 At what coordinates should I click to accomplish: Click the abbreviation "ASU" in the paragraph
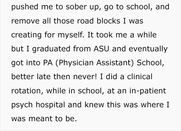[x=101, y=49]
